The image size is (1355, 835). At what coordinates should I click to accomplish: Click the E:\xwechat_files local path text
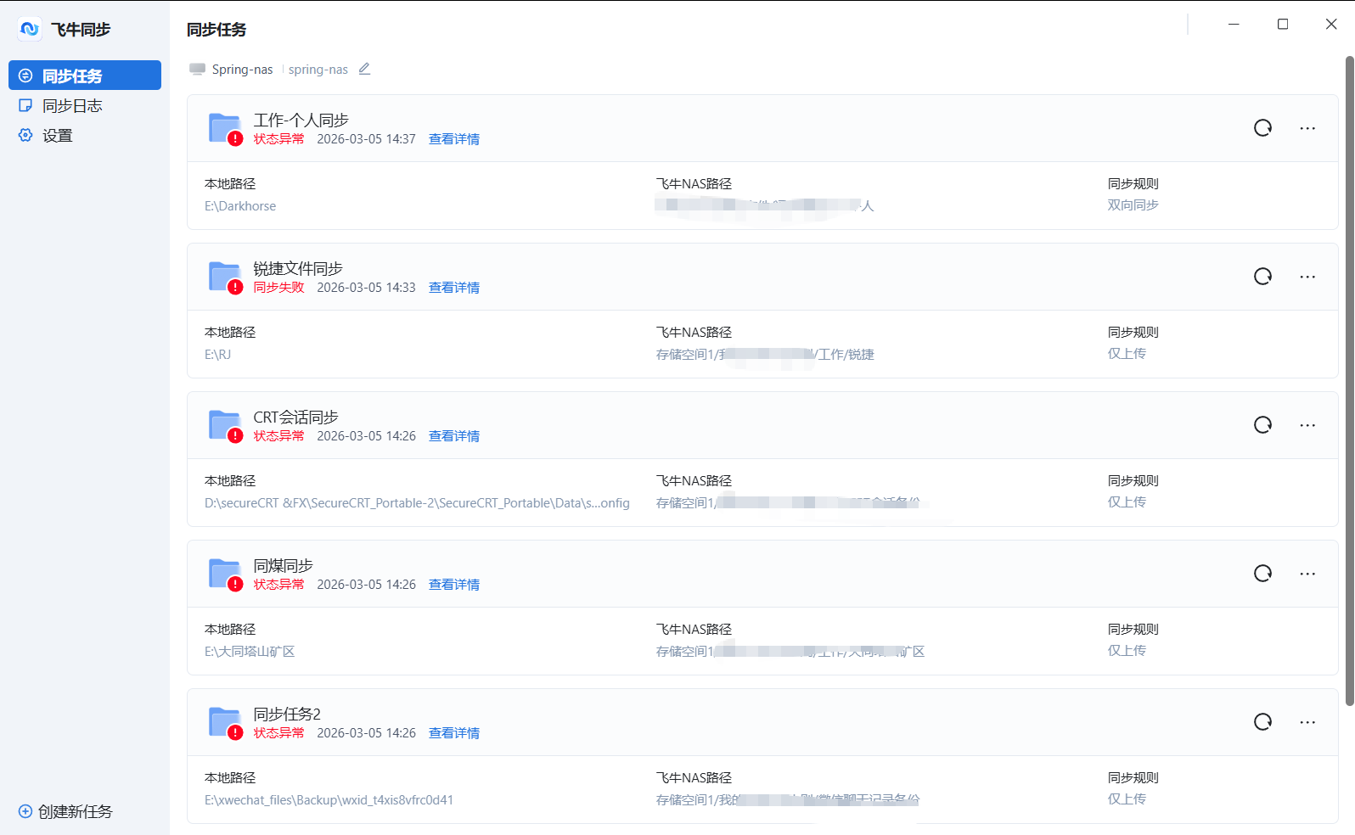click(329, 800)
